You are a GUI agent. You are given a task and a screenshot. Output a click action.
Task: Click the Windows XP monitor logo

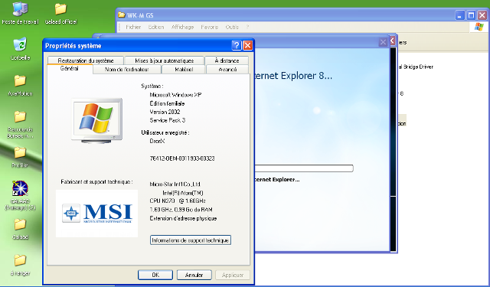point(97,121)
